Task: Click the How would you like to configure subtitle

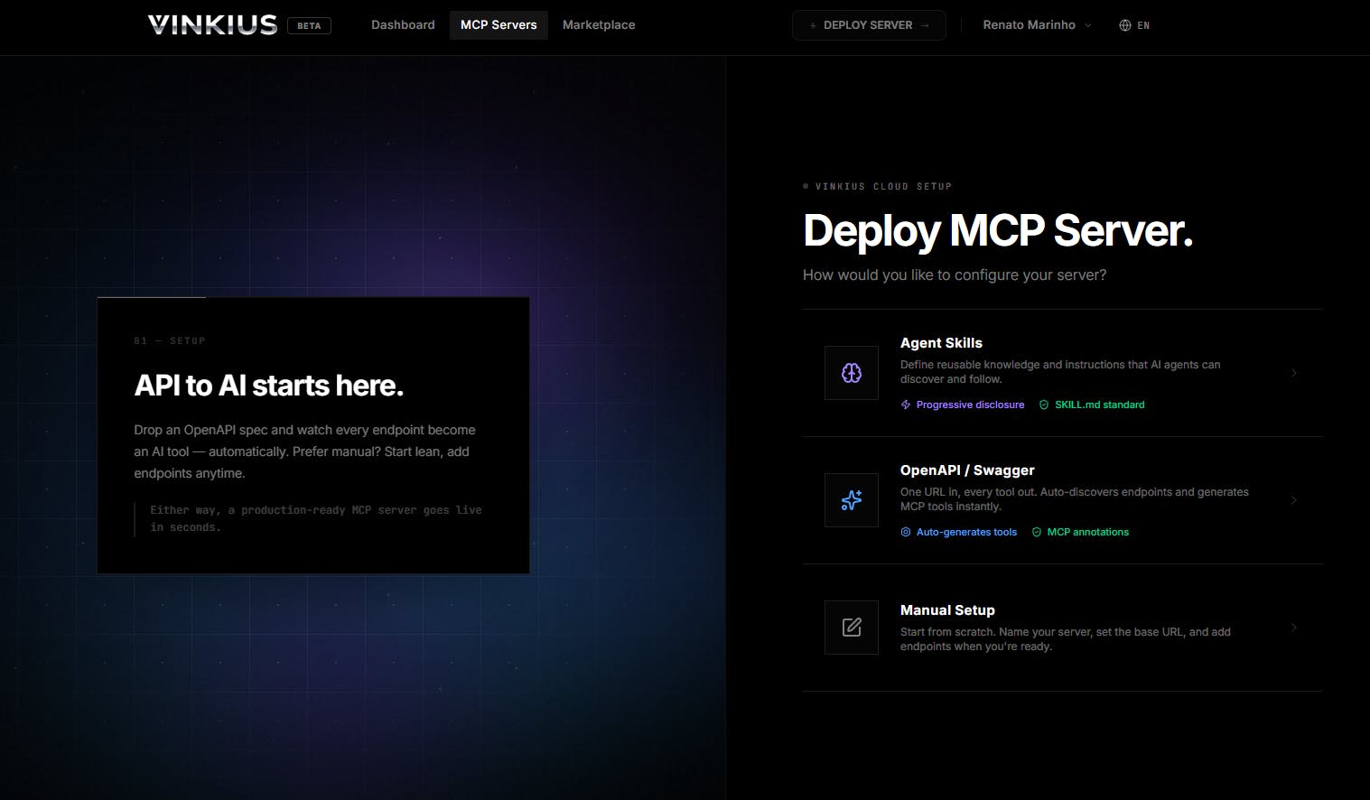Action: (x=955, y=274)
